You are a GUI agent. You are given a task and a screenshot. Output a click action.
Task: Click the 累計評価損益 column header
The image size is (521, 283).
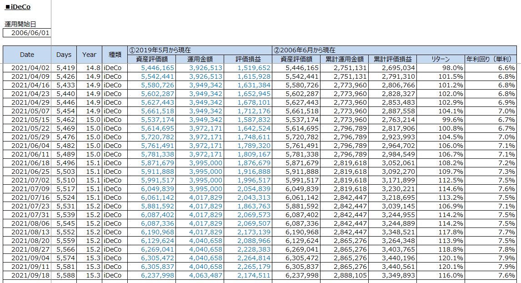point(392,59)
